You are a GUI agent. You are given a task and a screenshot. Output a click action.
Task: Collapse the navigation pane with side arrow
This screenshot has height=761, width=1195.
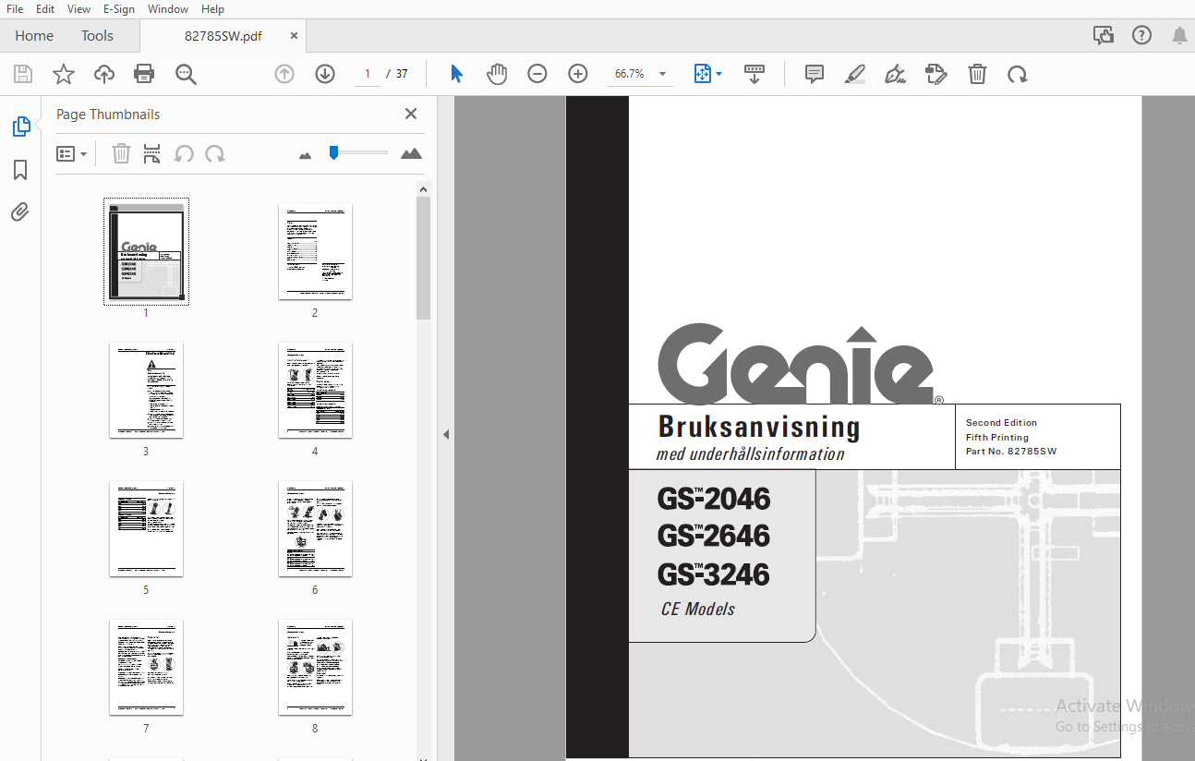point(446,434)
